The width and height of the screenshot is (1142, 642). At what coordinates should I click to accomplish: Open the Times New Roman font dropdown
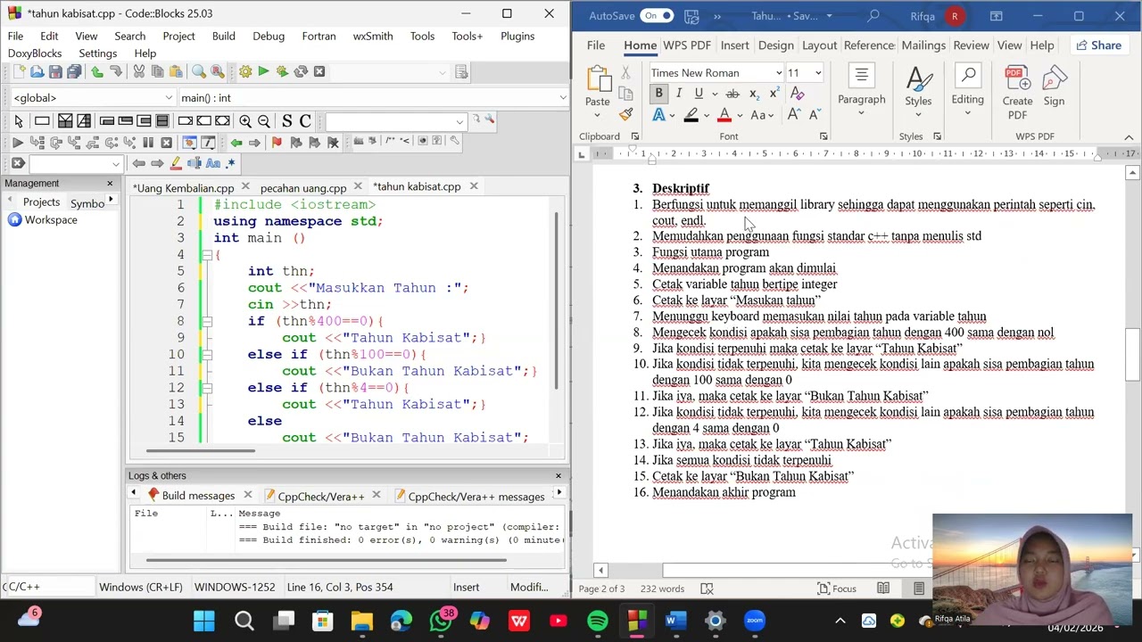click(779, 73)
